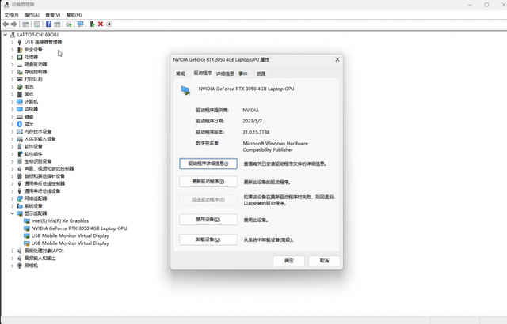Expand the 音频输入和输出 node

[13, 258]
